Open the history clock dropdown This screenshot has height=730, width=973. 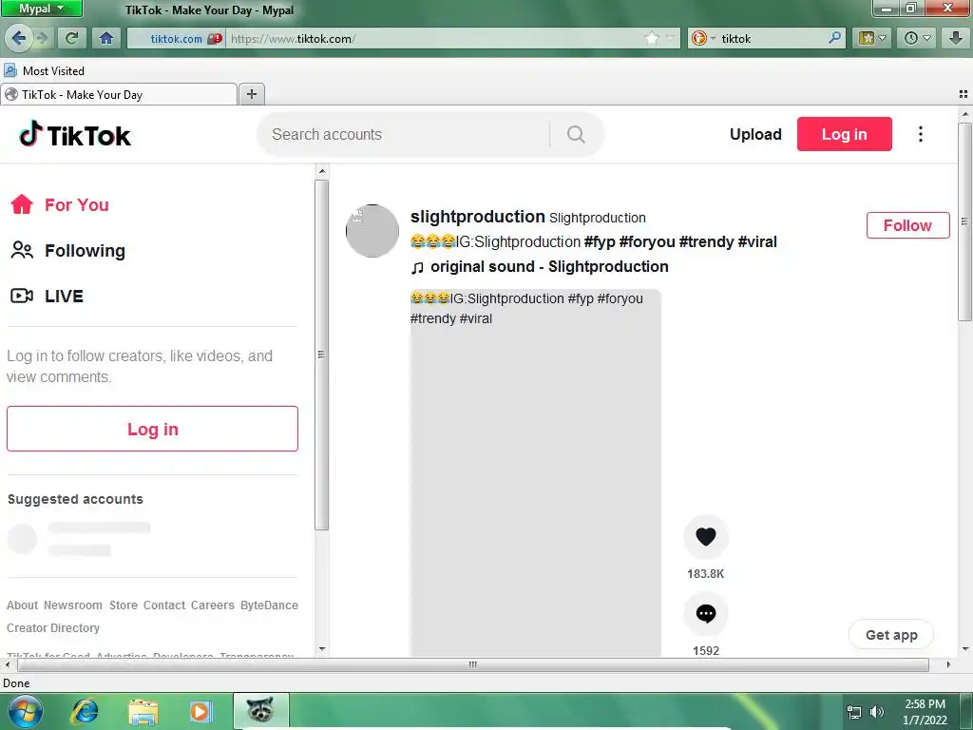click(x=917, y=38)
